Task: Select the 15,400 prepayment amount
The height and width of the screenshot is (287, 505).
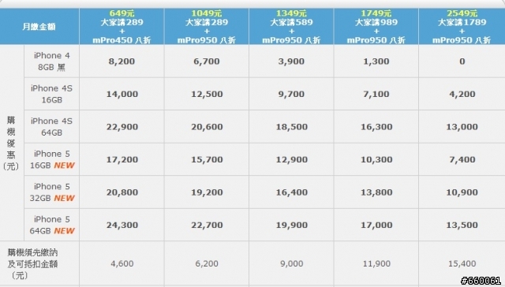Action: coord(462,264)
